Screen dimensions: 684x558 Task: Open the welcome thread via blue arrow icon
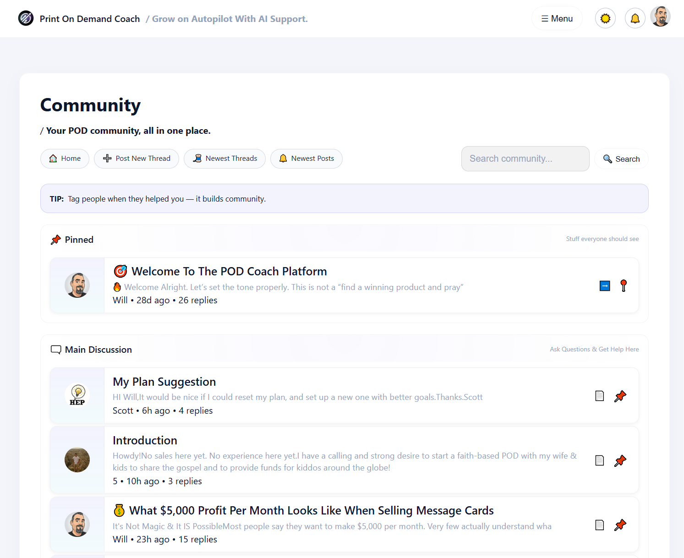605,285
